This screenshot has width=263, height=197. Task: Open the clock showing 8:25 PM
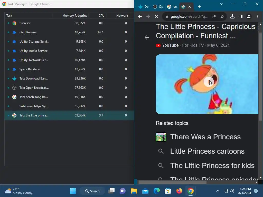[245, 191]
